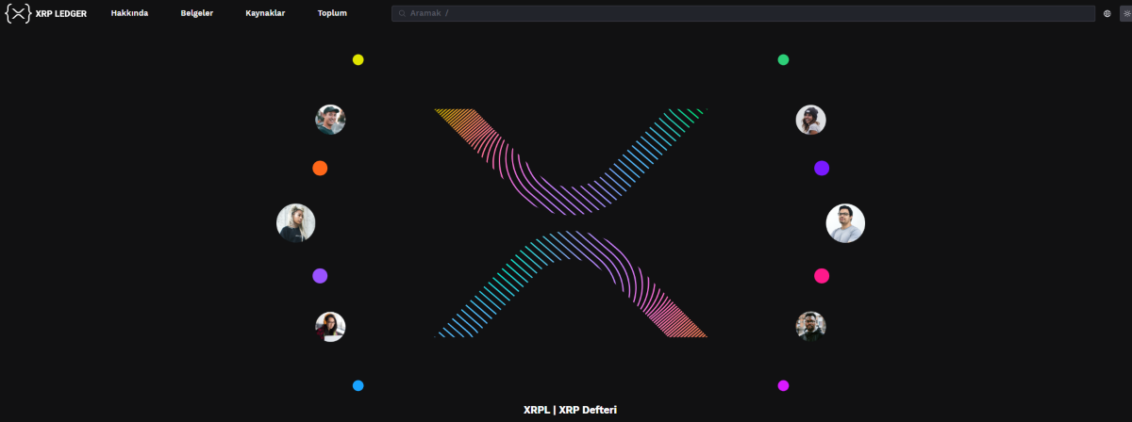Open the Belgeler menu
The image size is (1132, 422).
[197, 14]
